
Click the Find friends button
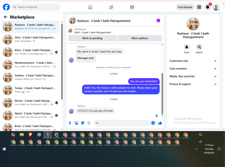(x=185, y=7)
